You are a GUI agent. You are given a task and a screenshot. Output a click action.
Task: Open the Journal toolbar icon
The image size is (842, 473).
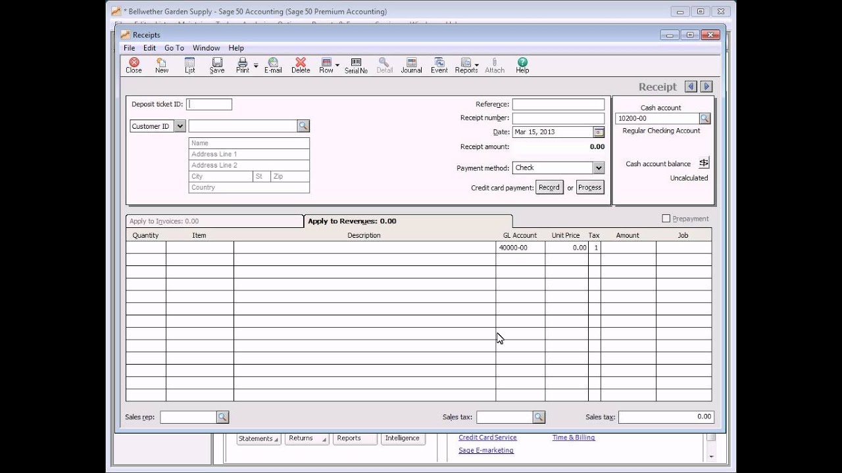(411, 65)
